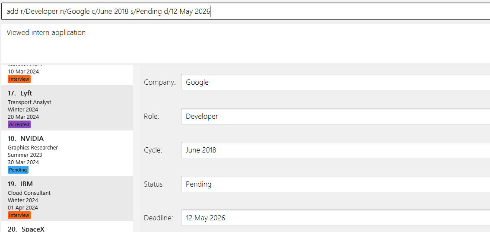The image size is (490, 232).
Task: Click Winter 2024 under IBM entry
Action: click(x=23, y=200)
